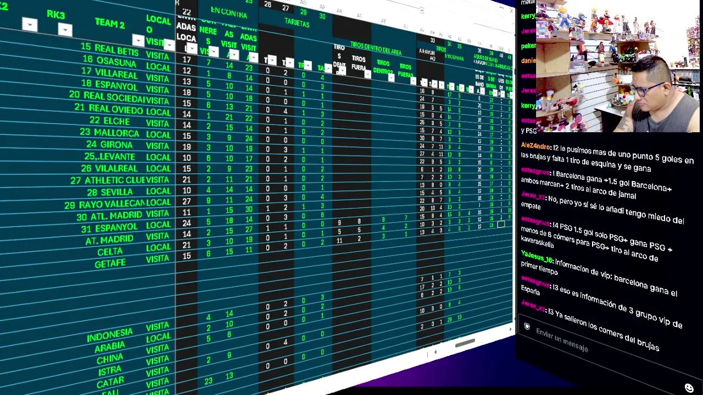Click the EN CONTRA header cell
The height and width of the screenshot is (395, 703).
coord(228,12)
